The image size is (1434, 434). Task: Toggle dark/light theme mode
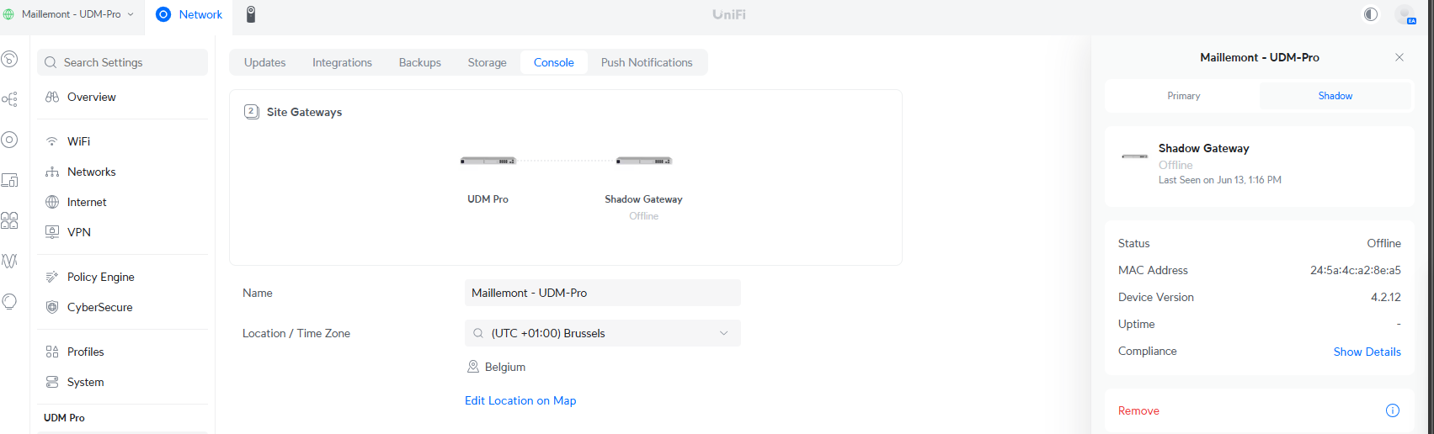click(1371, 14)
